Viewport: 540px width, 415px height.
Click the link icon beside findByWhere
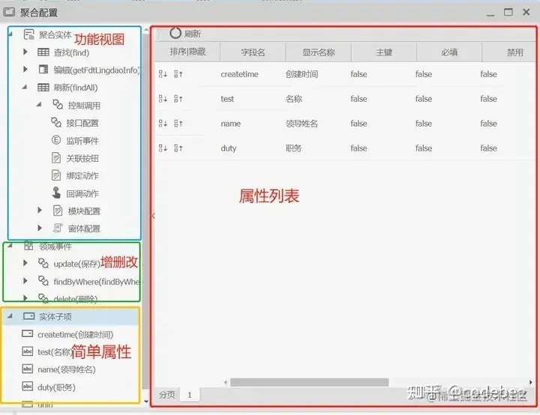click(43, 281)
